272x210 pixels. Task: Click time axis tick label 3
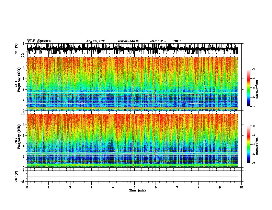pyautogui.click(x=91, y=187)
